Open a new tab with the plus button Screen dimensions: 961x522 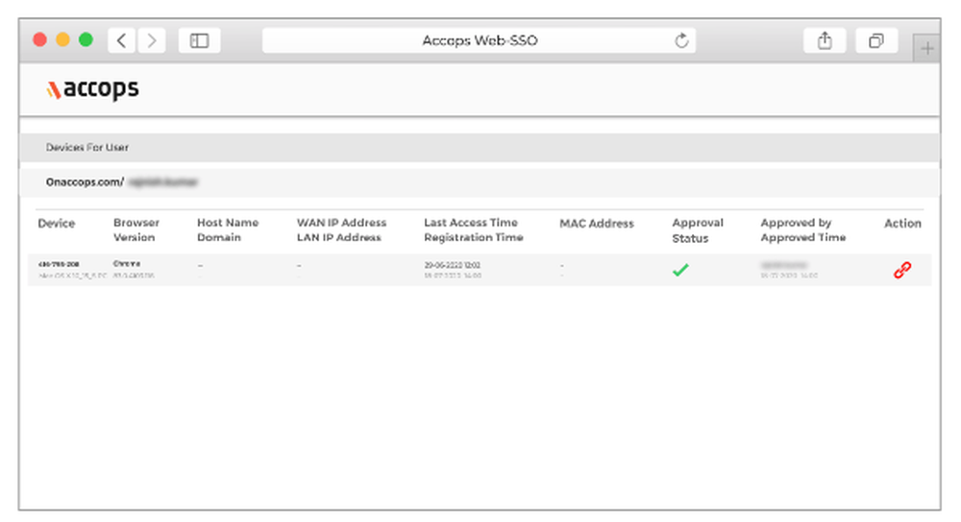tap(926, 48)
